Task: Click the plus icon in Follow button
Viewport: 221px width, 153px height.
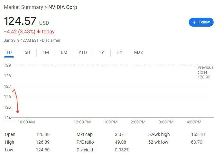Action: pos(194,22)
